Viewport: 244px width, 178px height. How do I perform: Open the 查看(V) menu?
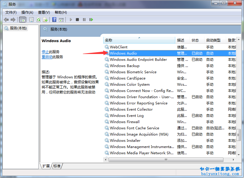click(44, 12)
